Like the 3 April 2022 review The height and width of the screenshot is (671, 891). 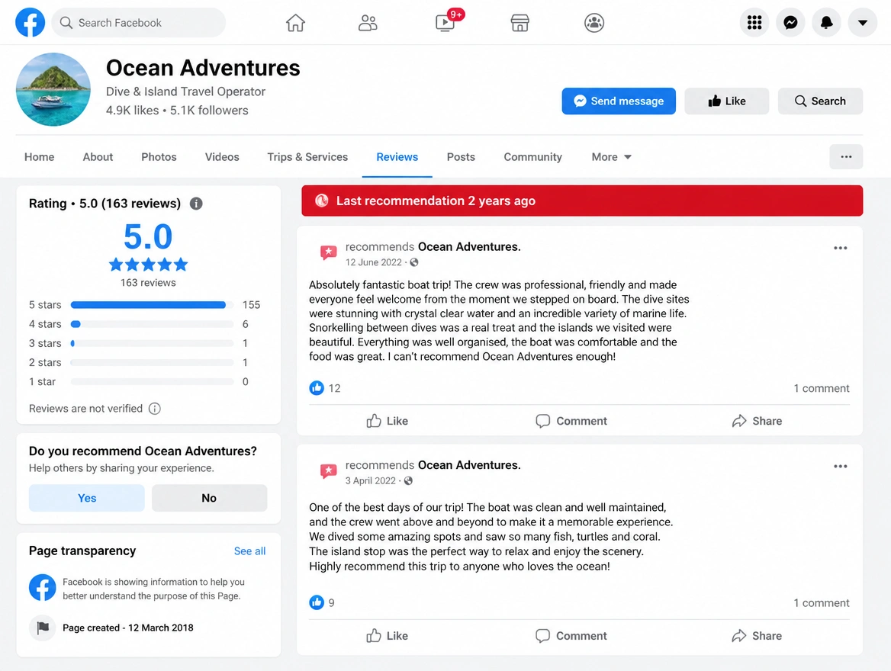[x=387, y=636]
